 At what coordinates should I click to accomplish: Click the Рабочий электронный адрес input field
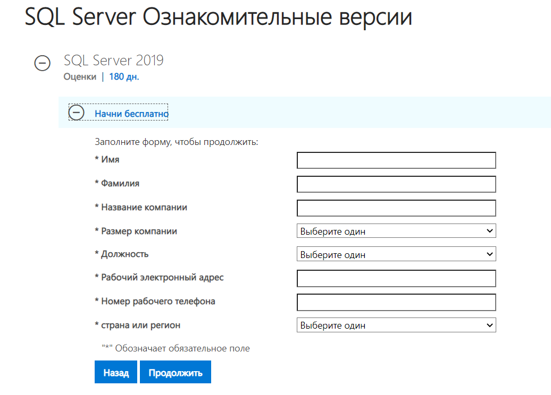point(396,278)
